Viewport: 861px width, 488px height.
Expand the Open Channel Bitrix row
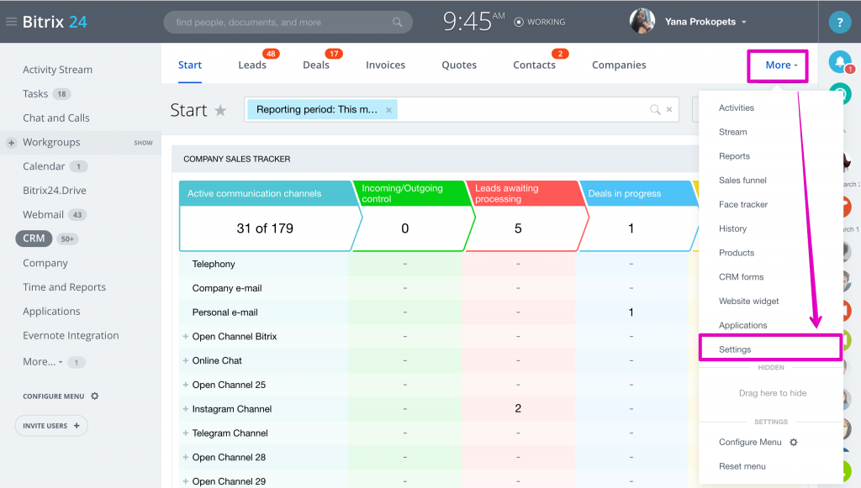(186, 336)
